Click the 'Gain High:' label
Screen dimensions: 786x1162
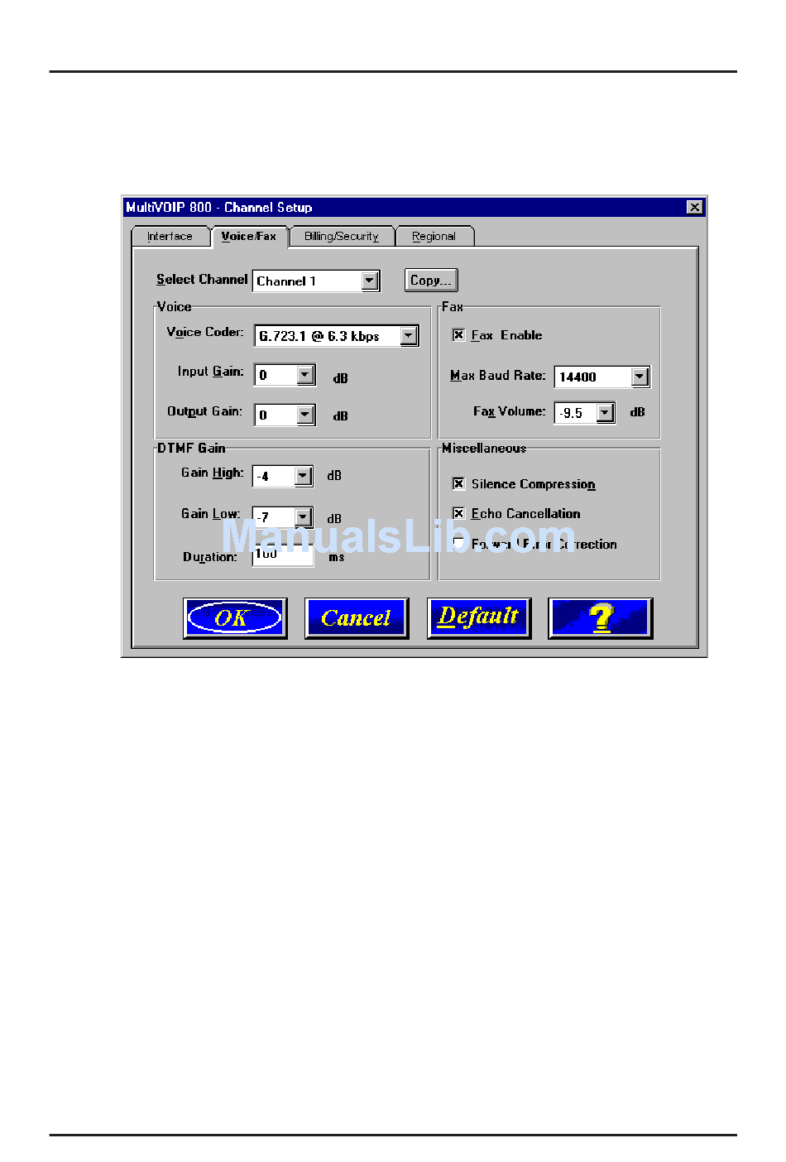pyautogui.click(x=213, y=473)
